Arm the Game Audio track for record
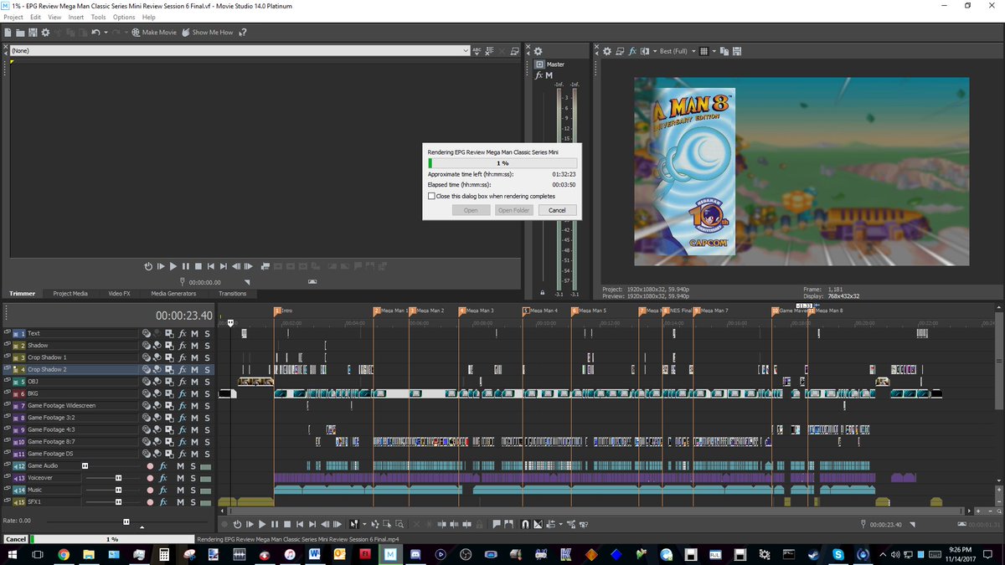Viewport: 1005px width, 565px height. (150, 466)
